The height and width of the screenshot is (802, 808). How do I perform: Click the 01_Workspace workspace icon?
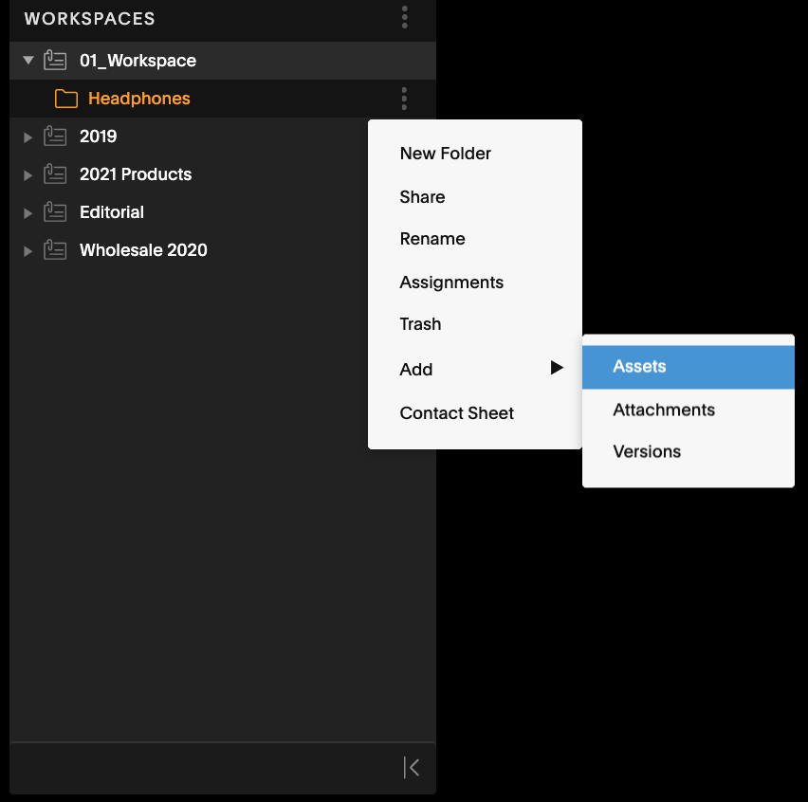(x=55, y=61)
